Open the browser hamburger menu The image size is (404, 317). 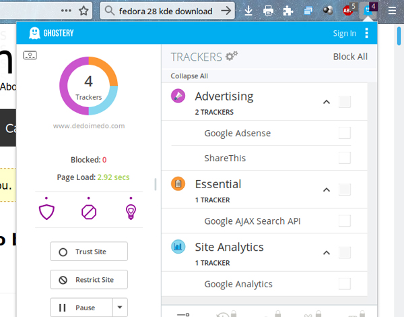pos(391,11)
